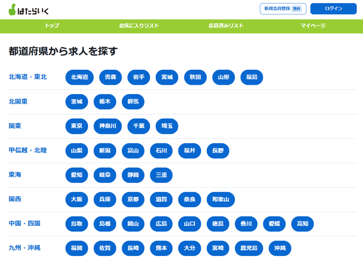The width and height of the screenshot is (363, 261).
Task: Select 千葉 prefecture button
Action: click(x=139, y=126)
